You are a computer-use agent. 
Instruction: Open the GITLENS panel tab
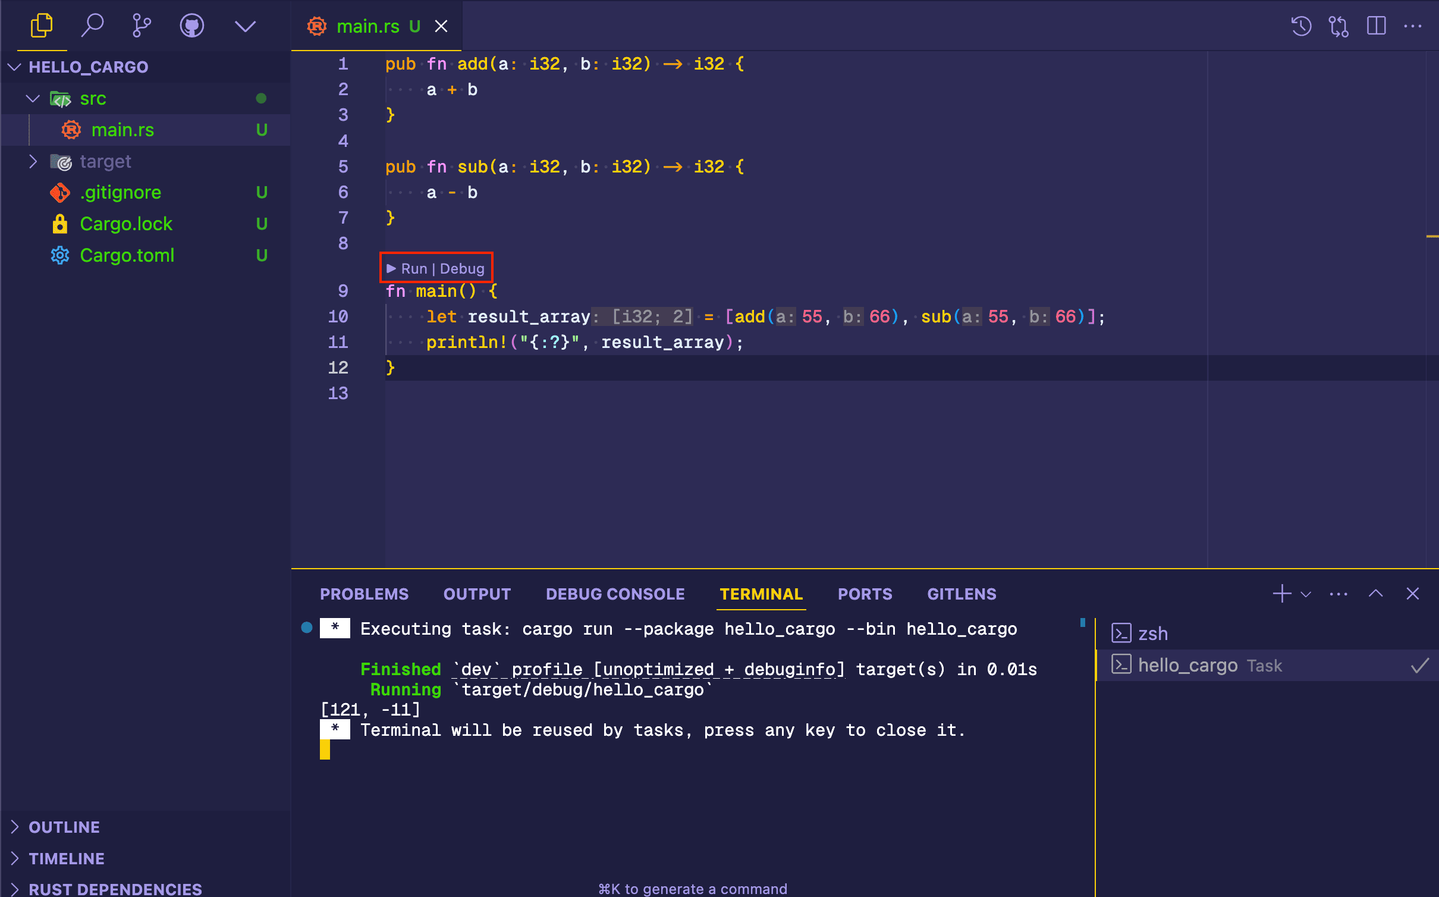coord(961,593)
